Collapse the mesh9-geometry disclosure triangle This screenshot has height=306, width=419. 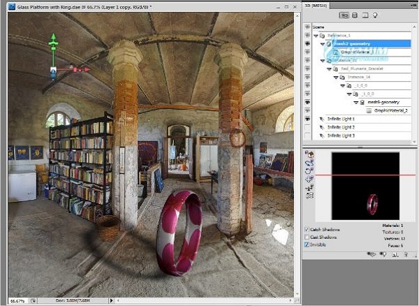coord(358,102)
